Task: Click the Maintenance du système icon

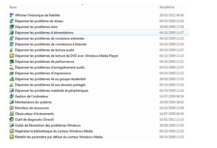Action: pos(12,102)
